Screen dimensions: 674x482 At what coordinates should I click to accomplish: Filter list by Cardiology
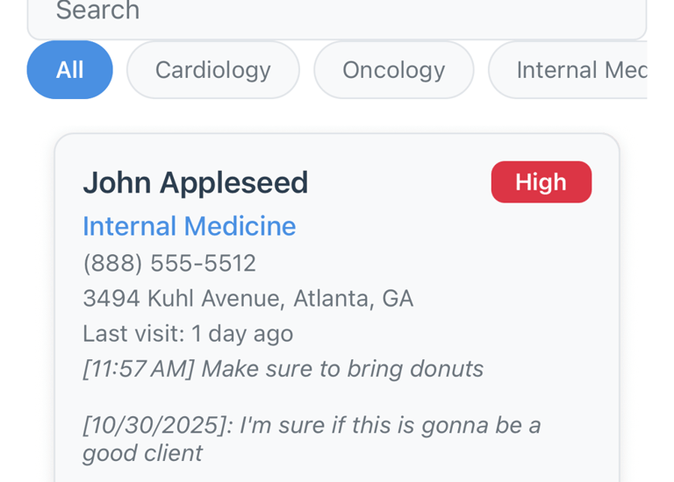pyautogui.click(x=213, y=70)
